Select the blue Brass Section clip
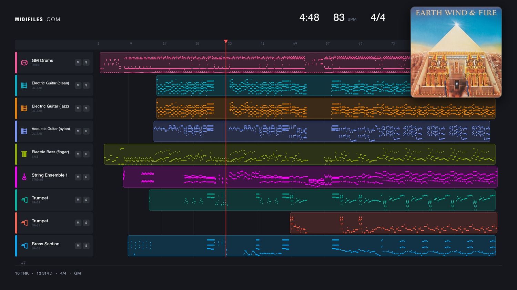The width and height of the screenshot is (517, 290). pyautogui.click(x=312, y=246)
